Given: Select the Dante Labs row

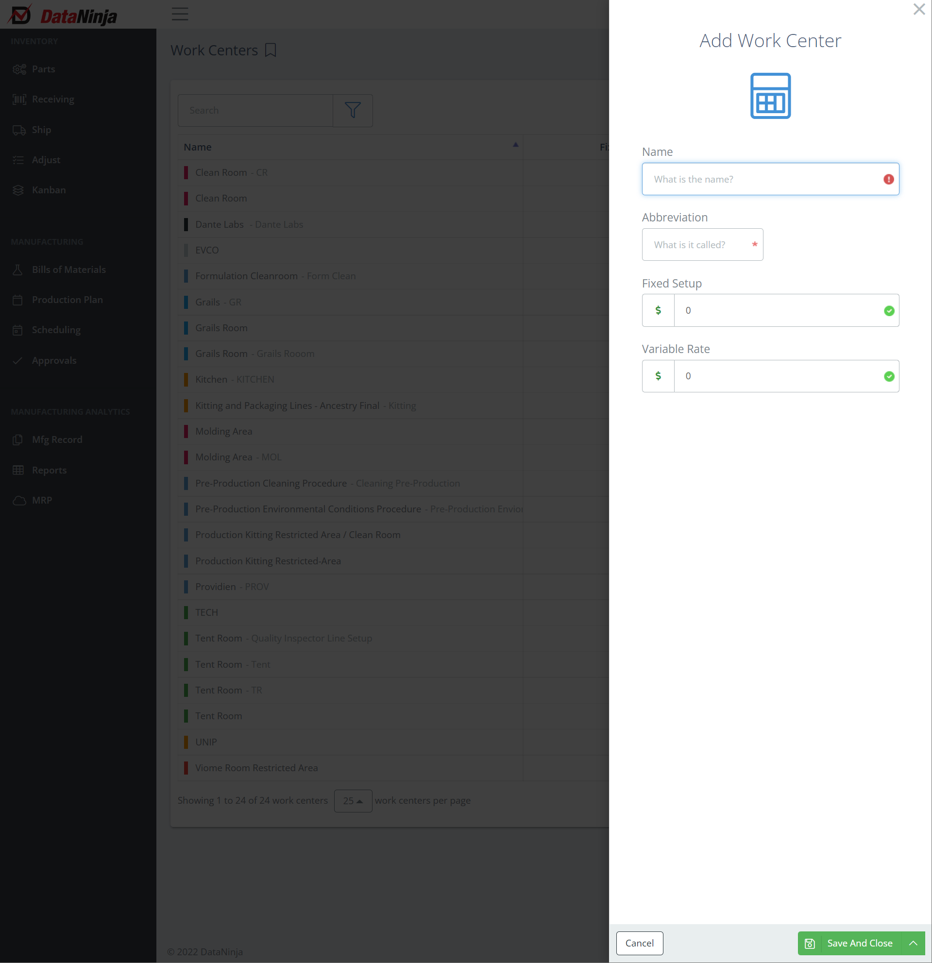Looking at the screenshot, I should click(x=393, y=224).
